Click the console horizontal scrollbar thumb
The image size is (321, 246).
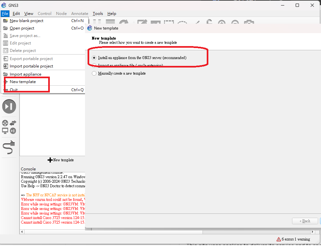click(113, 232)
